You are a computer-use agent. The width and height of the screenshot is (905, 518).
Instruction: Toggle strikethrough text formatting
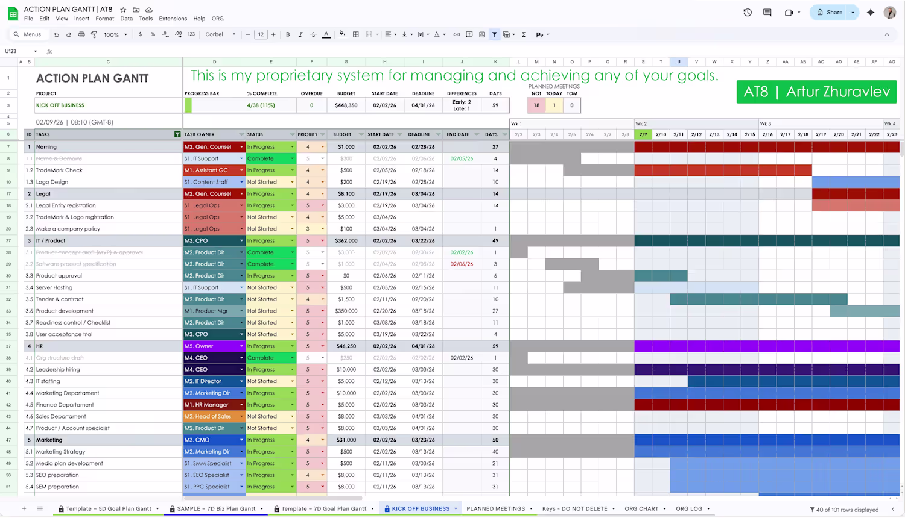click(x=313, y=34)
